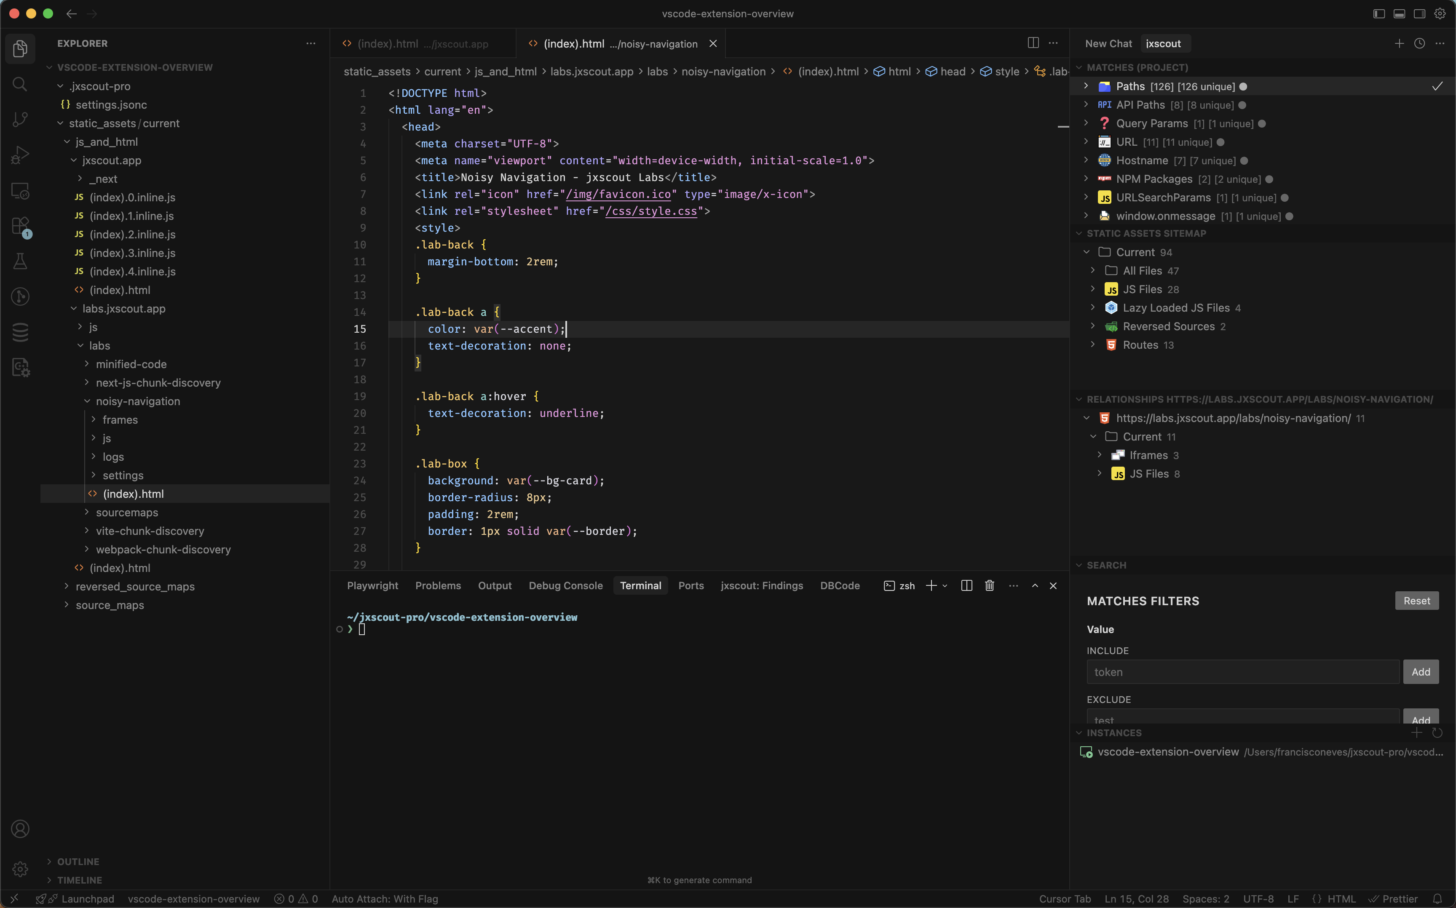This screenshot has width=1456, height=908.
Task: Expand the webpack-chunk-discovery folder
Action: tap(87, 550)
